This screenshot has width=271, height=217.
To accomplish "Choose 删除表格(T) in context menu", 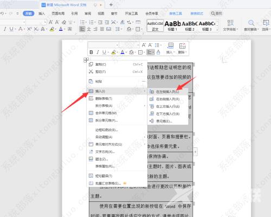I will click(x=117, y=98).
